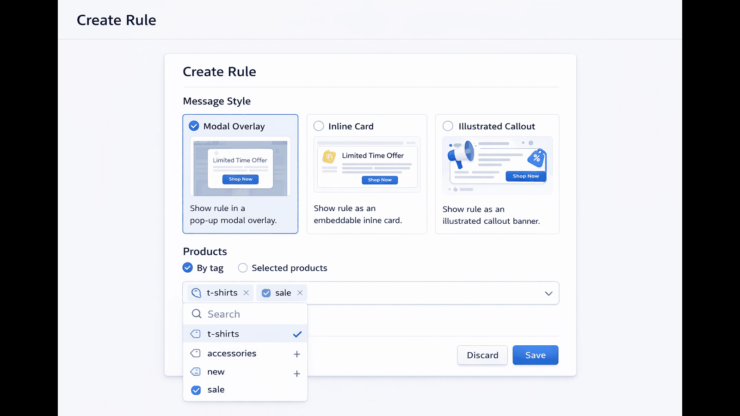
Task: Add the new tag with its plus icon
Action: [297, 373]
